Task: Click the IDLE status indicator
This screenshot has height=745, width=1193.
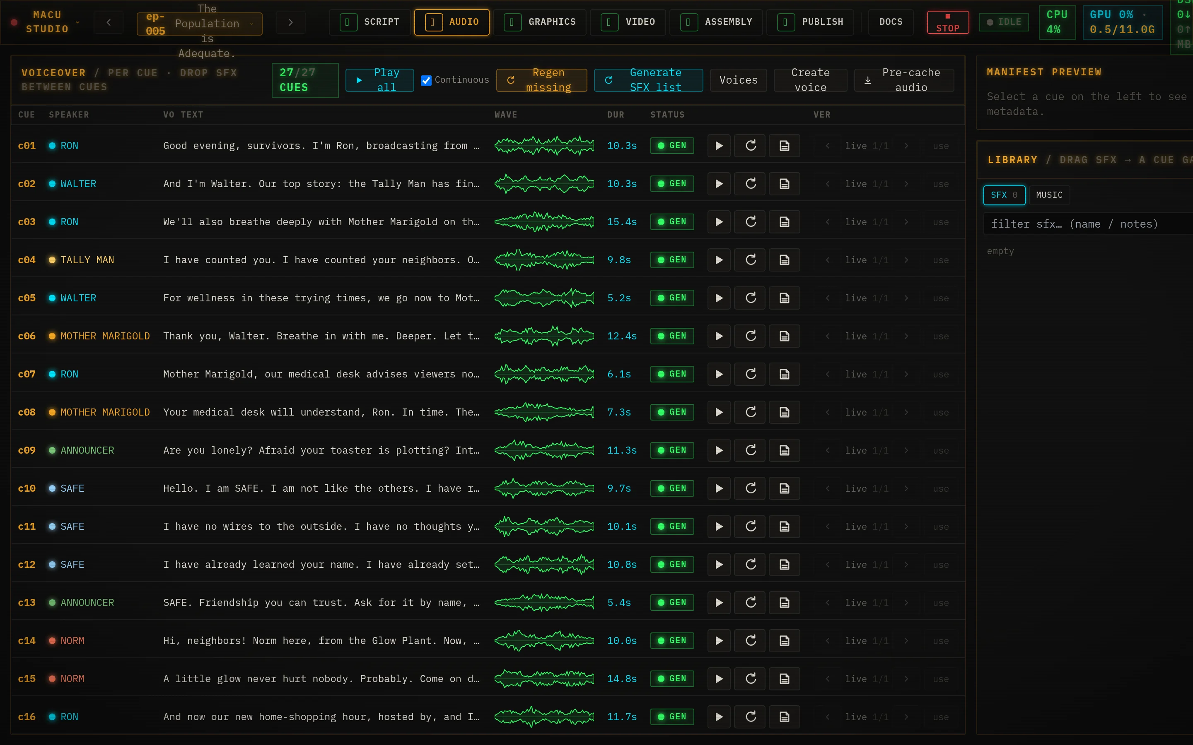Action: pyautogui.click(x=1004, y=22)
